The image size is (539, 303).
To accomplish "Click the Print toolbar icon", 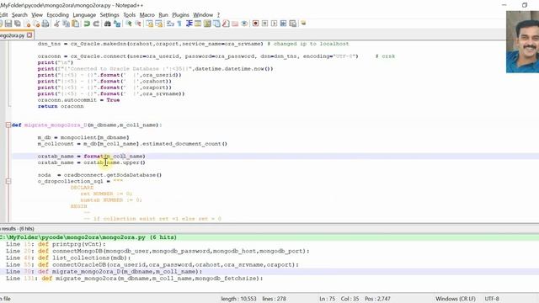I will click(x=45, y=24).
